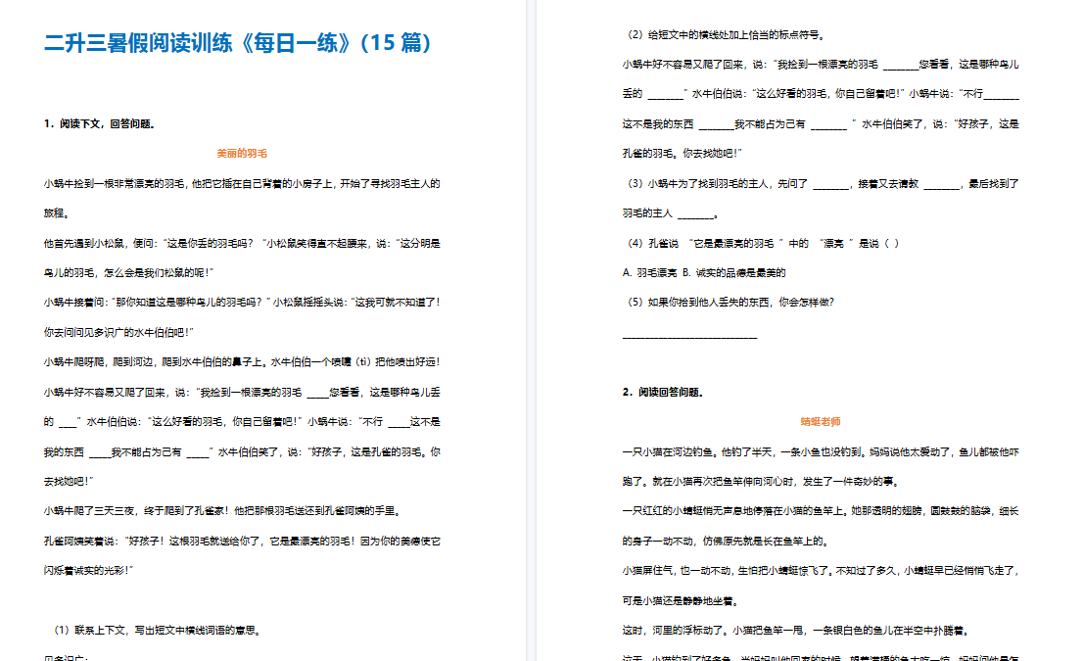Click the fill-in line starting '羽毛的主人'
1083x661 pixels.
pyautogui.click(x=671, y=213)
